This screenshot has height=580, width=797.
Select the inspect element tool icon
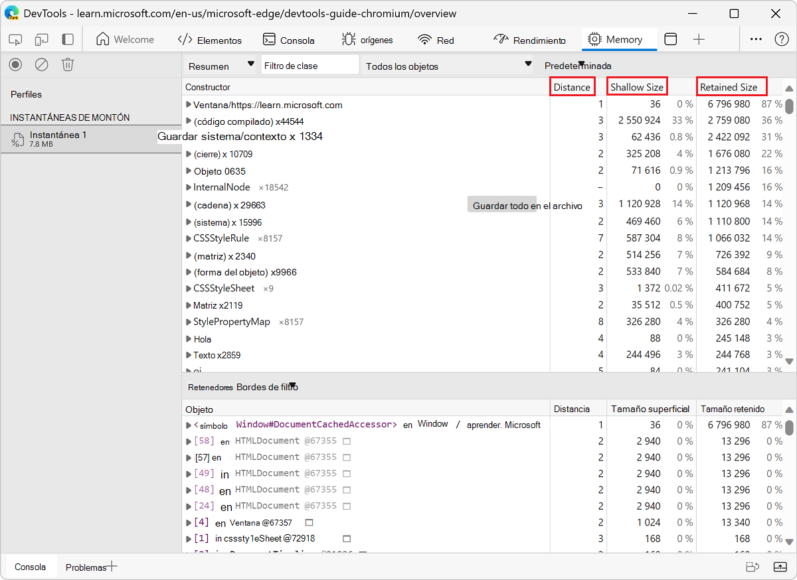[x=16, y=40]
